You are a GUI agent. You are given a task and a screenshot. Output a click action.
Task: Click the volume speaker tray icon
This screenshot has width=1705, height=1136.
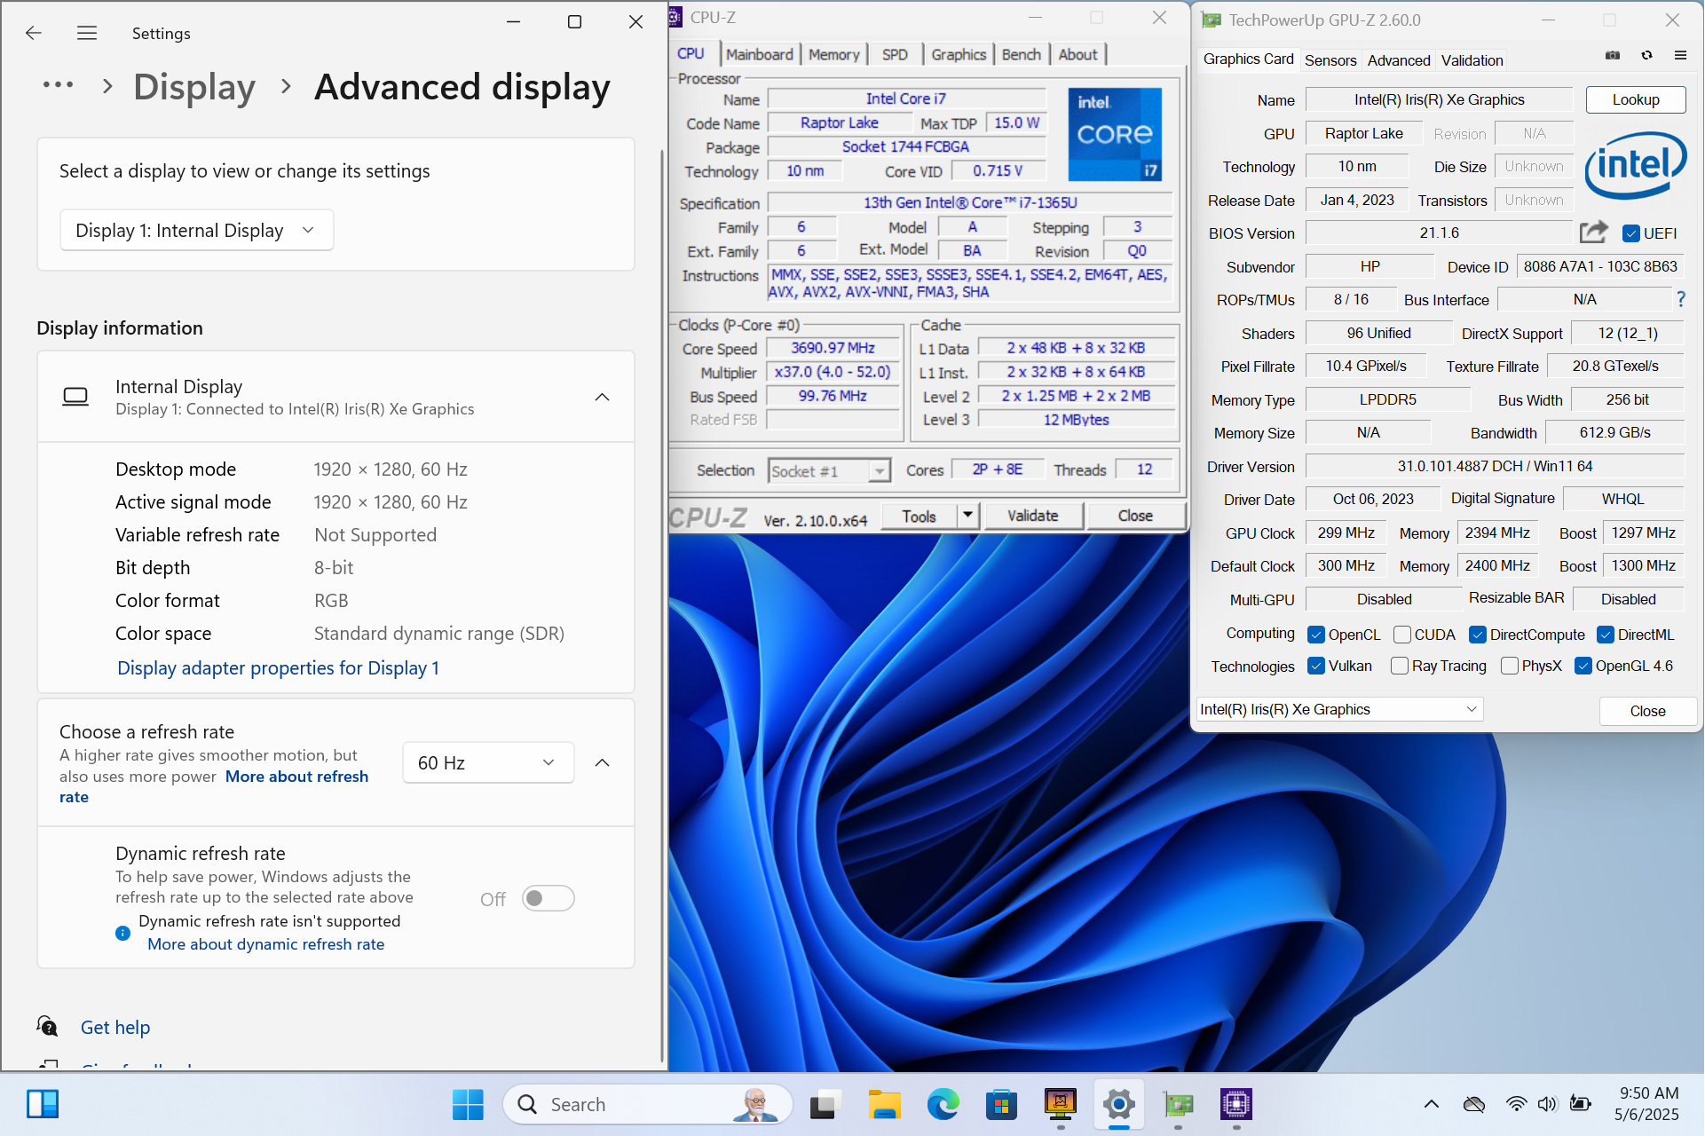tap(1547, 1104)
